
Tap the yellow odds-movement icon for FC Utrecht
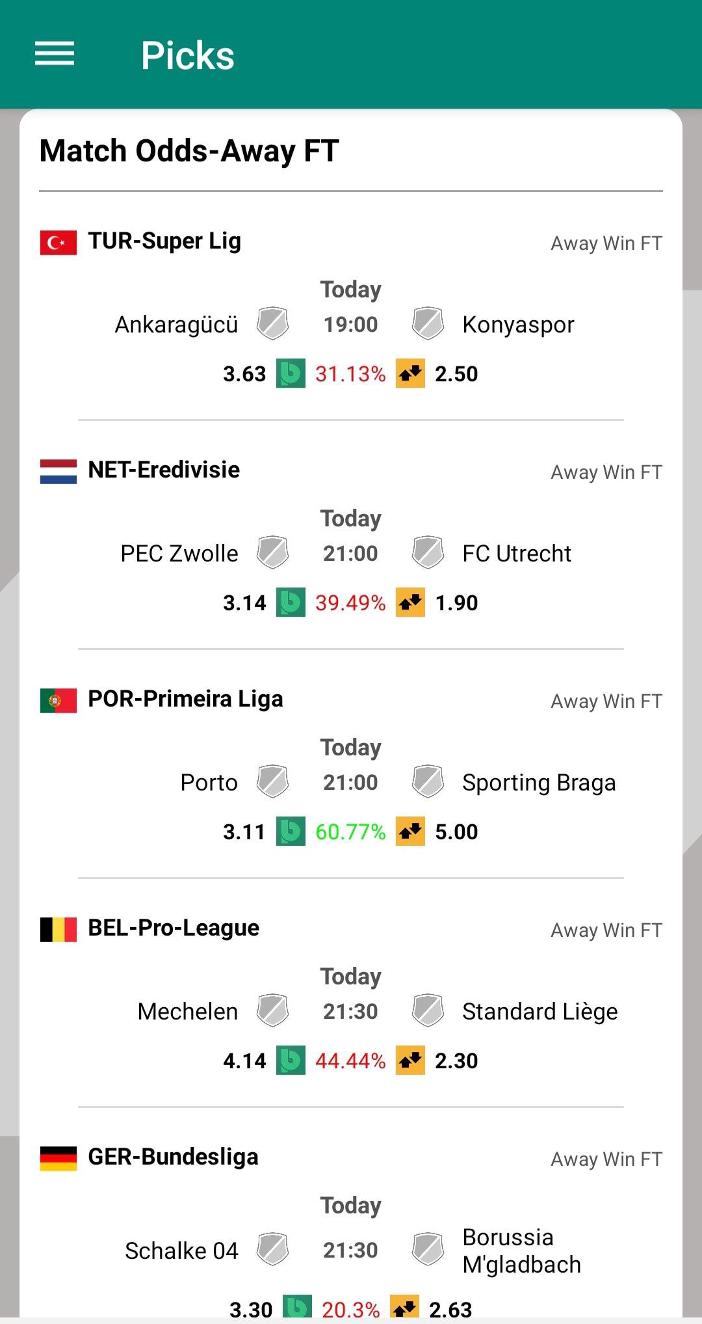coord(410,602)
